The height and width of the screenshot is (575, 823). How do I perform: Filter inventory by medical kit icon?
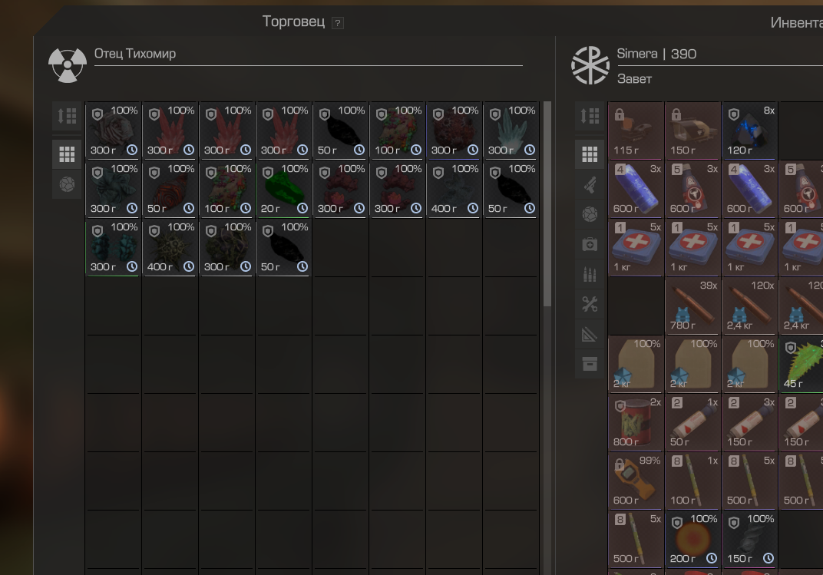pyautogui.click(x=590, y=244)
